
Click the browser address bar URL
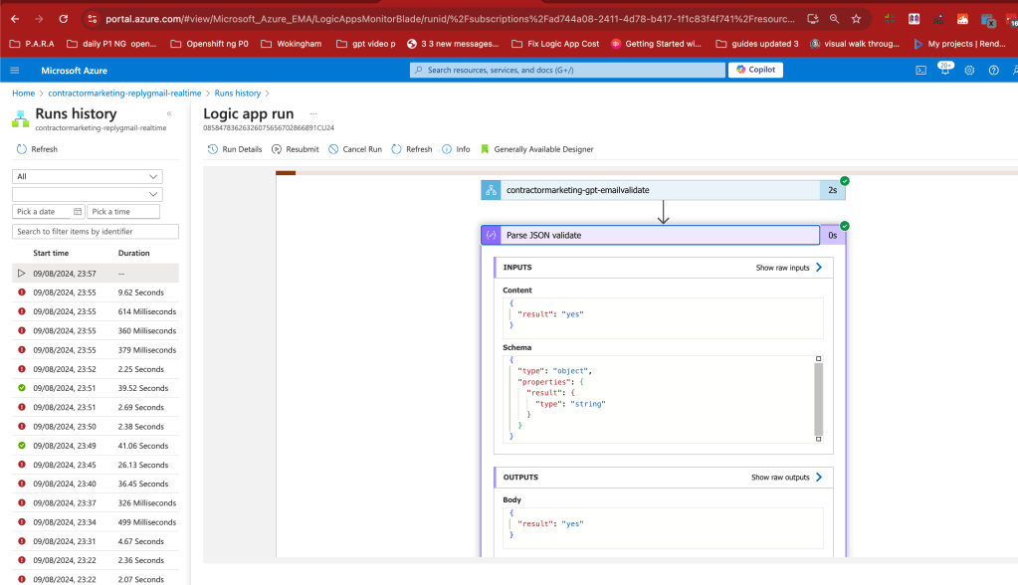click(450, 19)
